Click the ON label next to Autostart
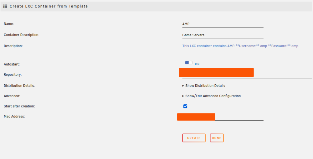 (197, 64)
